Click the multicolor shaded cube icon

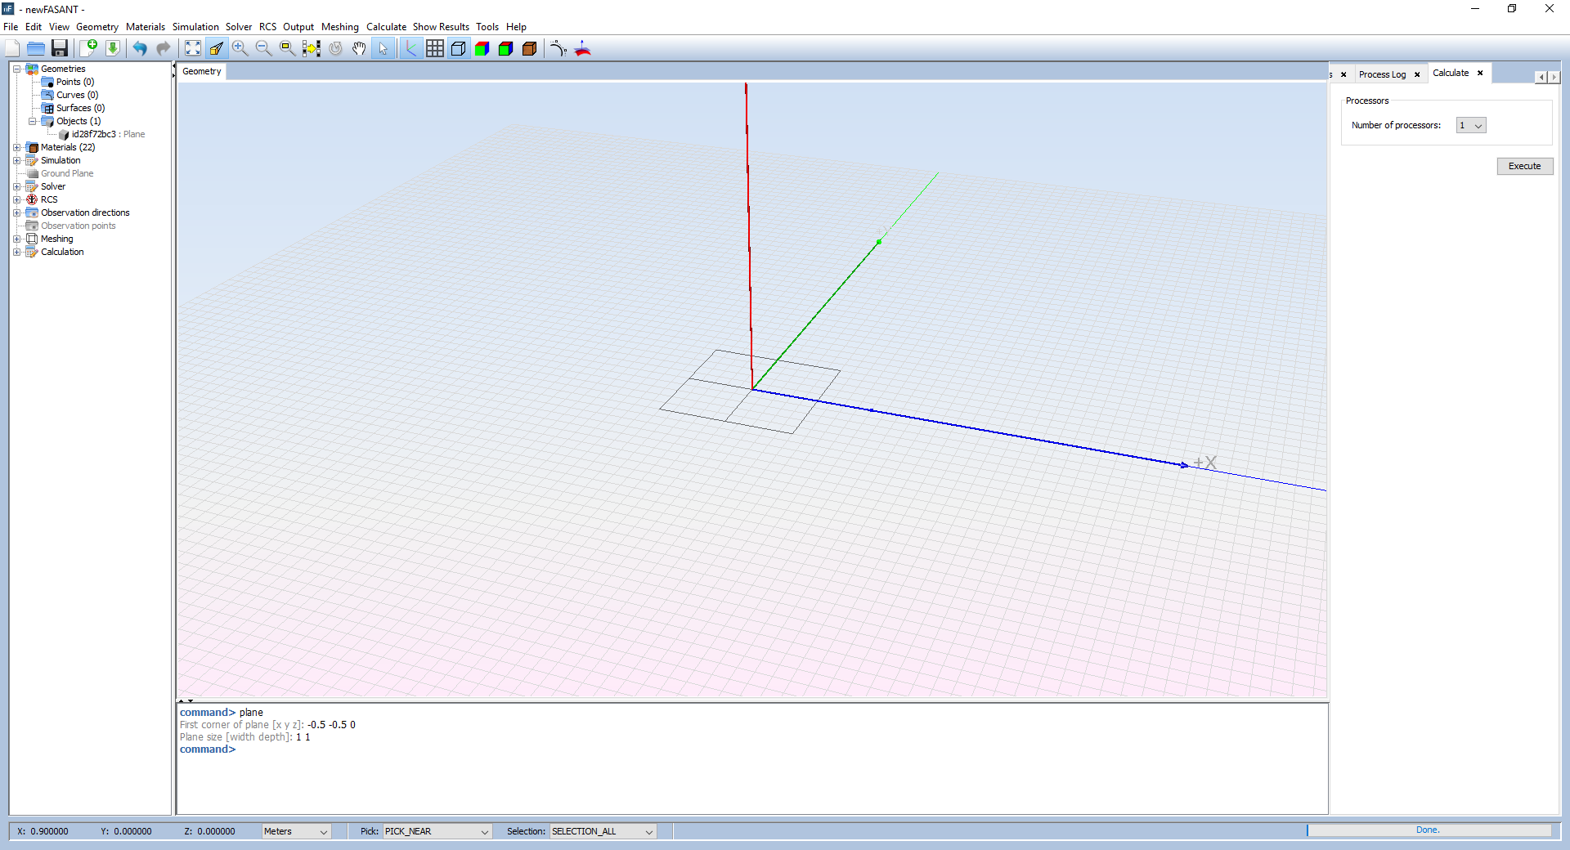[x=482, y=48]
